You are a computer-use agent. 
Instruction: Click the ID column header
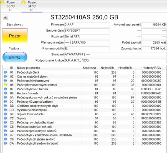click(12, 68)
